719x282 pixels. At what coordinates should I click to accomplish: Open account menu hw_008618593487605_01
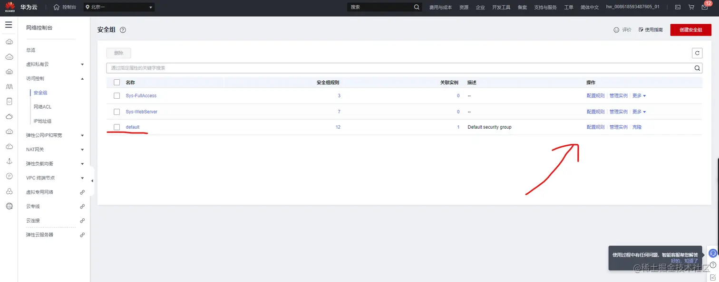tap(632, 7)
